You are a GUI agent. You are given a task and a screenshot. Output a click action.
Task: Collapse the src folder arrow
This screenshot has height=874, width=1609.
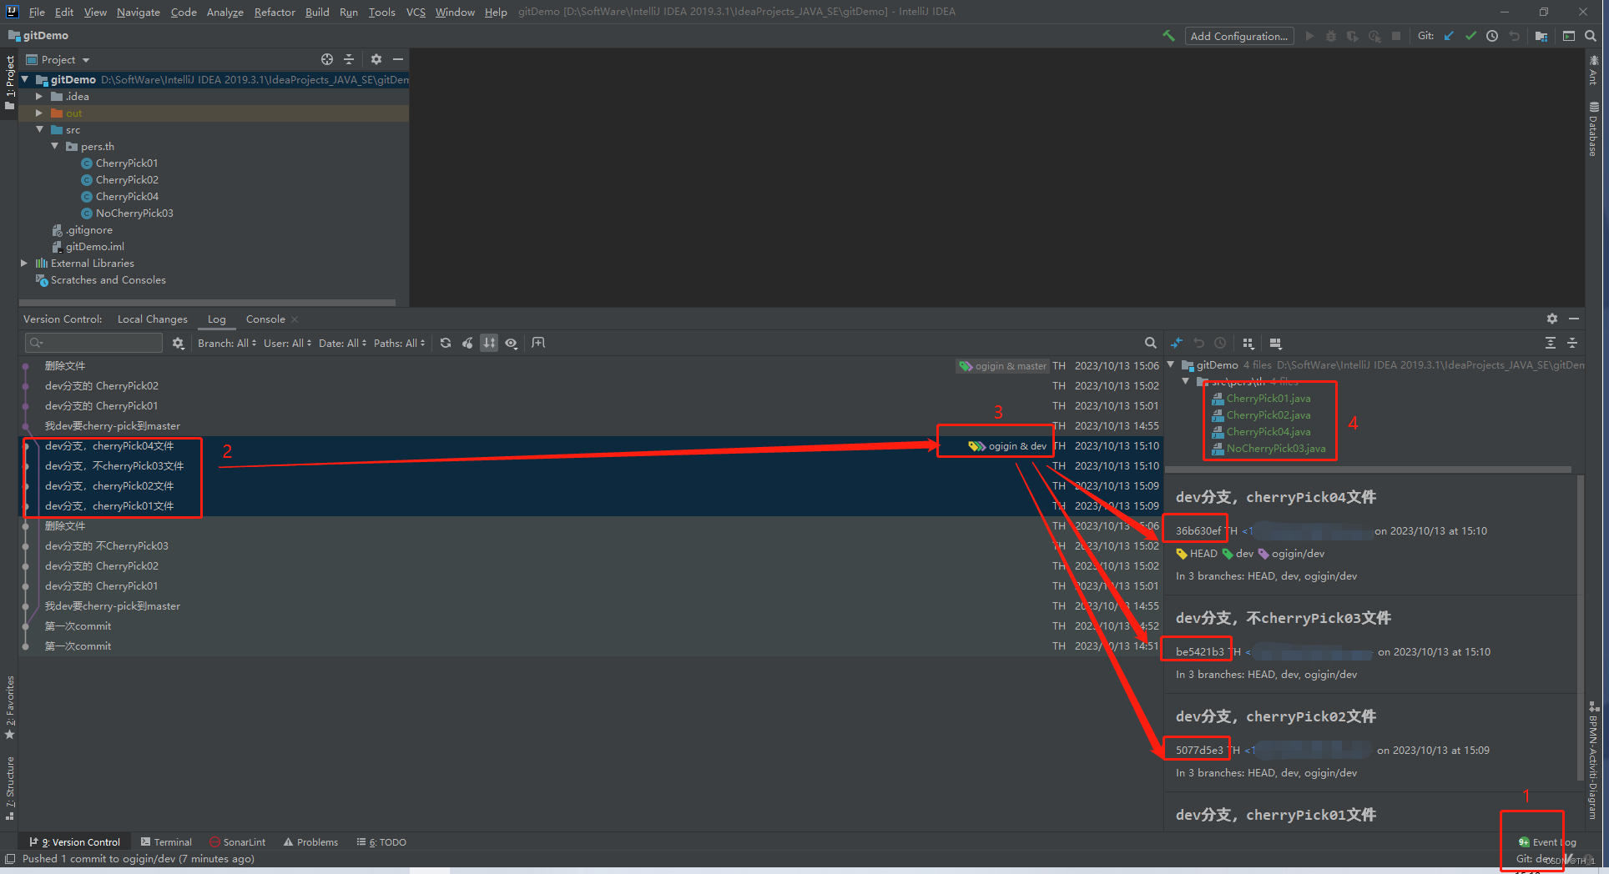(x=39, y=130)
